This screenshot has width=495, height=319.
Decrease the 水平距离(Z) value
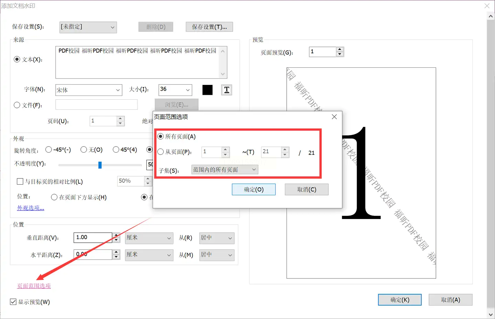click(116, 257)
